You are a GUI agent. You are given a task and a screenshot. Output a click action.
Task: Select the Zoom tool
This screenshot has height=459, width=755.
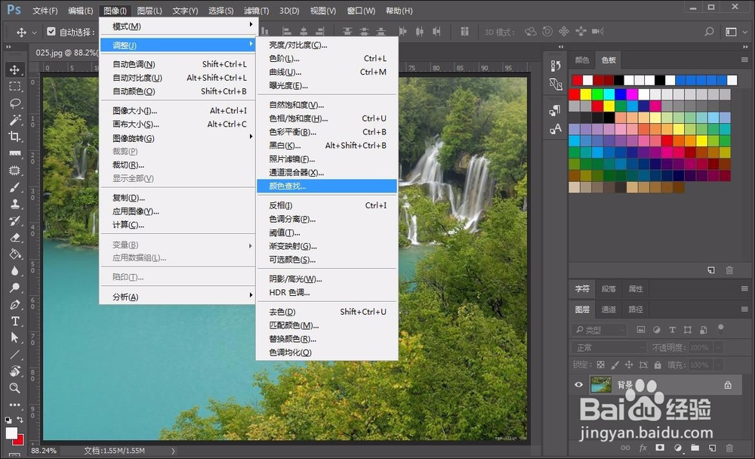tap(15, 388)
